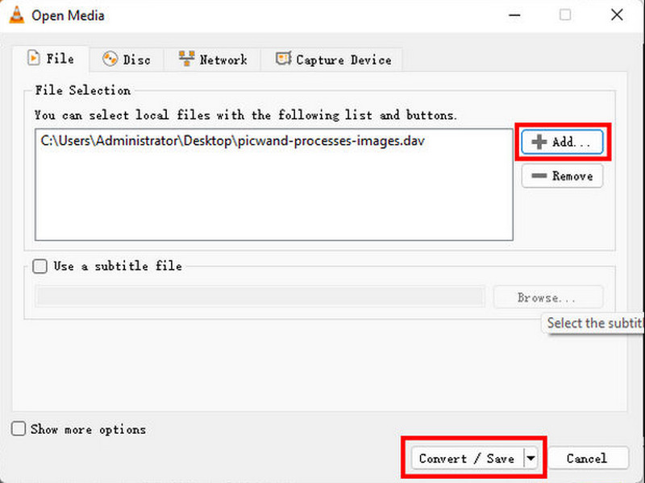Click the VLC cone icon in title bar
Screen dimensions: 645x483
coord(15,15)
